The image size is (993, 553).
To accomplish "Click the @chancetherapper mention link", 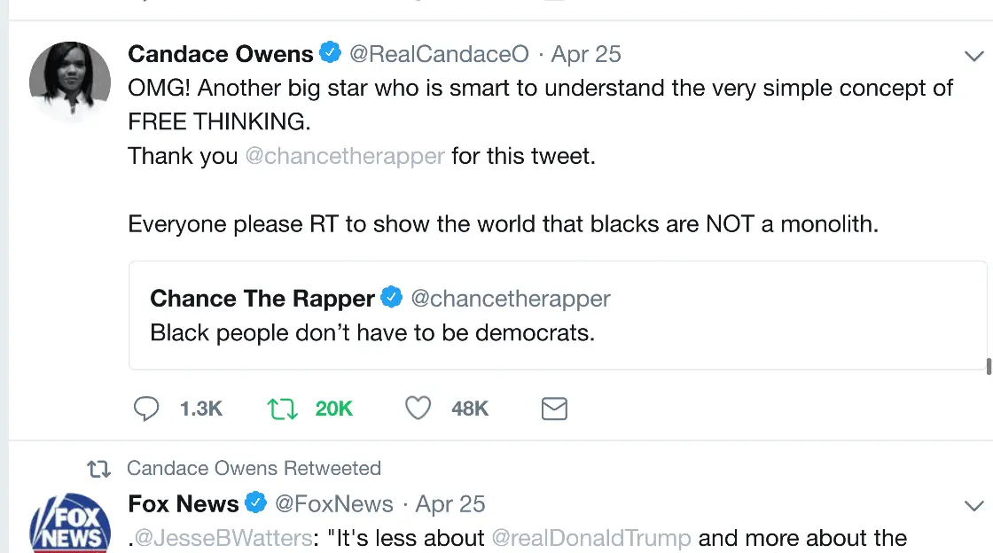I will pyautogui.click(x=345, y=156).
